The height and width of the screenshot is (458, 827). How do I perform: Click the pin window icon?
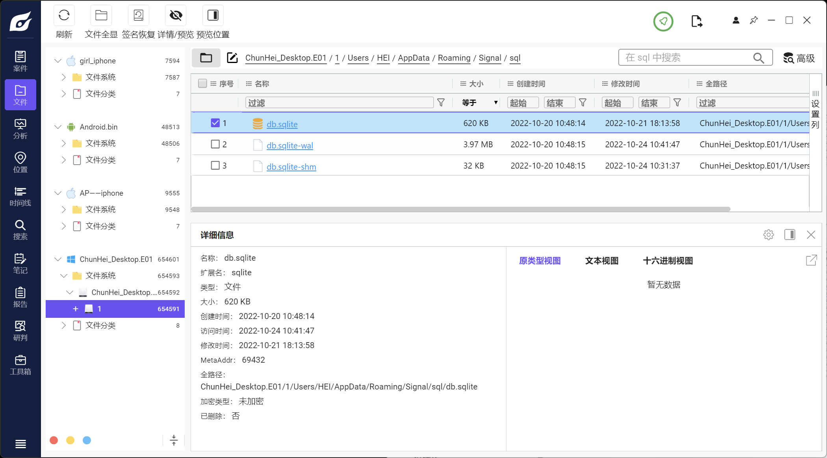(754, 20)
